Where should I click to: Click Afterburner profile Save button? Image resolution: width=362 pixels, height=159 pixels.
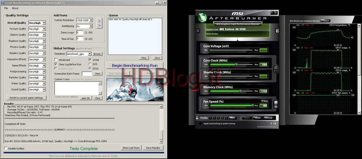click(232, 118)
